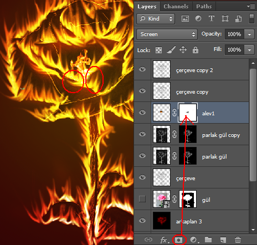Filter for adjustment layers icon
Viewport: 257px width, 245px height.
(198, 18)
